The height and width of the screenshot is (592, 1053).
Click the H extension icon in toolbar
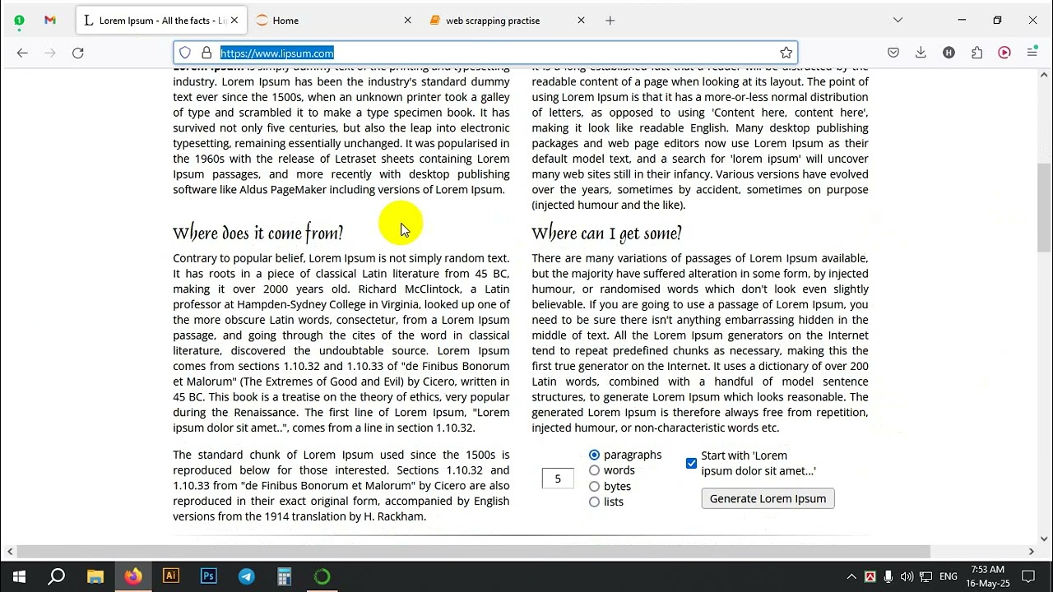click(949, 53)
